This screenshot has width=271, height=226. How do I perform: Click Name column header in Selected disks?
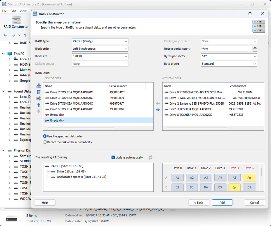pos(76,86)
